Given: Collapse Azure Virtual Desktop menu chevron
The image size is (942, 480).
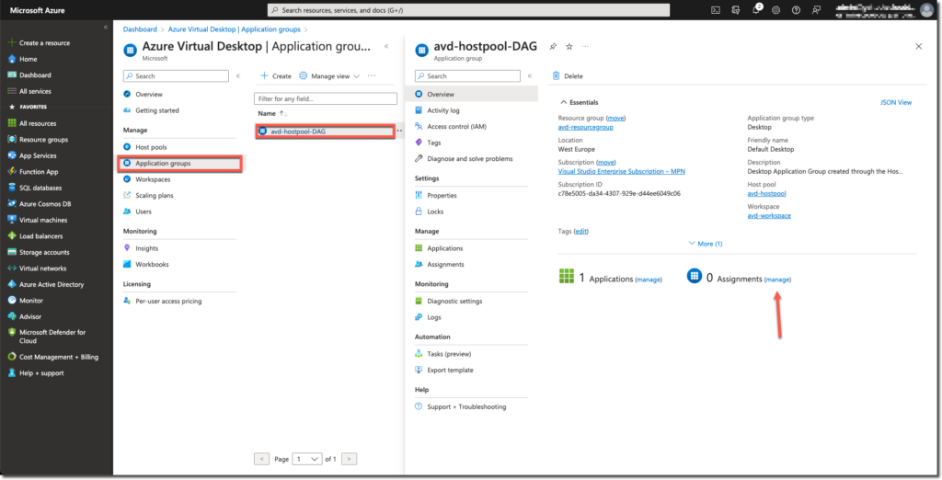Looking at the screenshot, I should pyautogui.click(x=238, y=75).
